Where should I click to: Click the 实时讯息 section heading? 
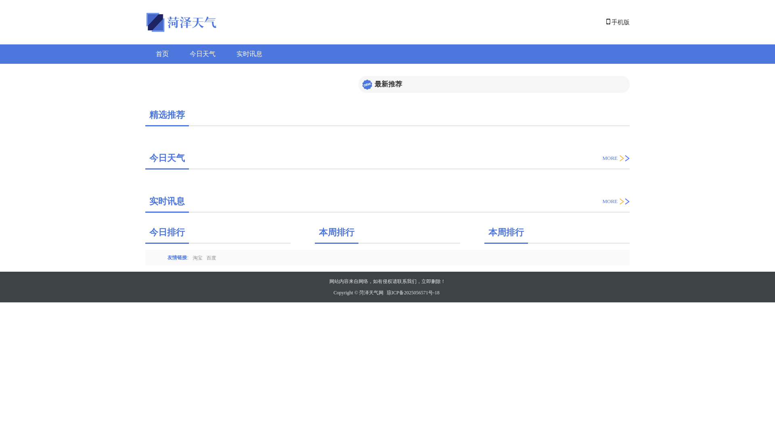click(167, 201)
